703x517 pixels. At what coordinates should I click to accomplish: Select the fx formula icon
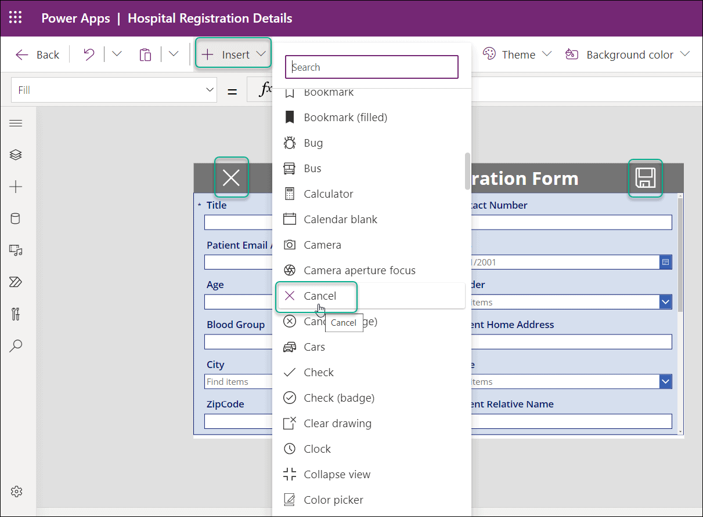click(266, 90)
